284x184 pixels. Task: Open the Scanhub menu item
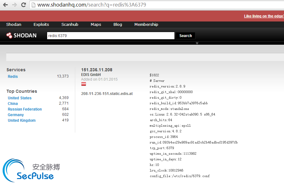(70, 24)
